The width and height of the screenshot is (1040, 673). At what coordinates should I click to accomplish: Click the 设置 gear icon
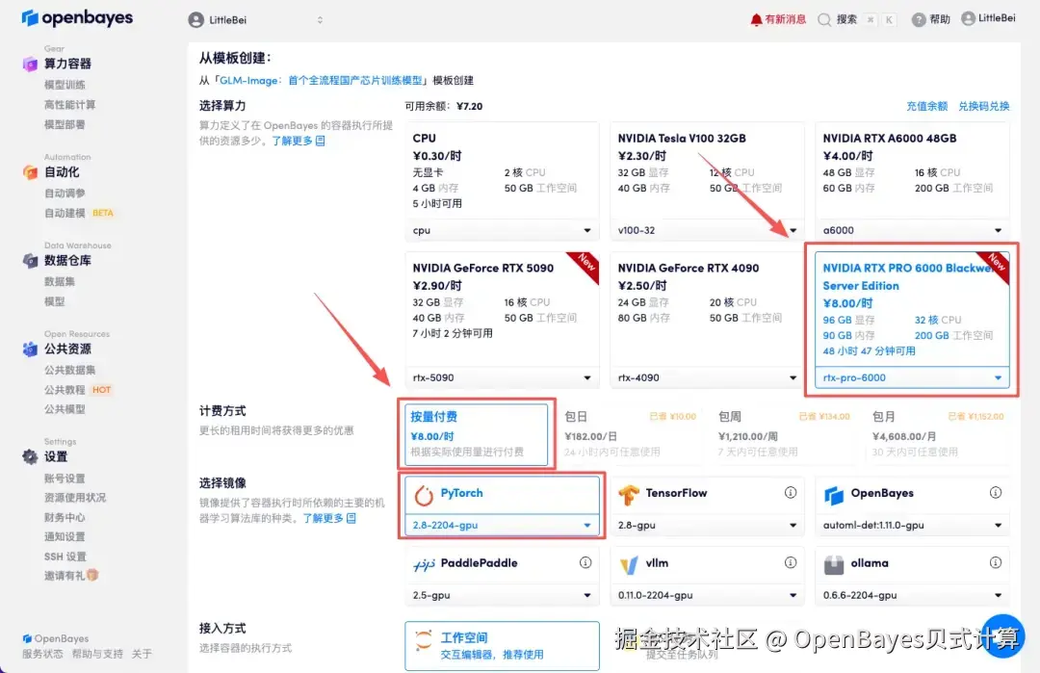(30, 456)
